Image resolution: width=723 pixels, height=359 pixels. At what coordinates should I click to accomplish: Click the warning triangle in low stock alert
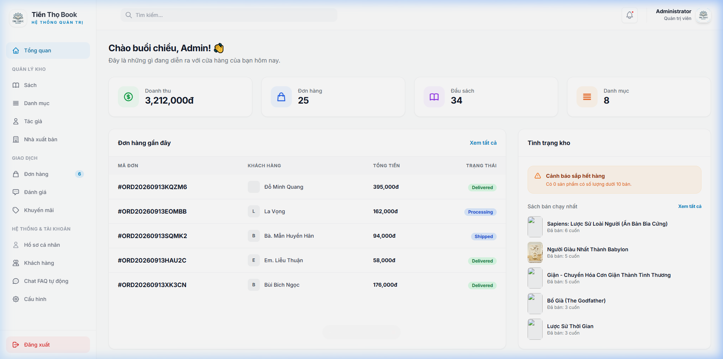click(538, 176)
